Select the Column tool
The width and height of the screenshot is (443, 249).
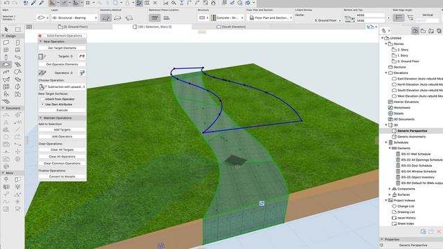6,57
